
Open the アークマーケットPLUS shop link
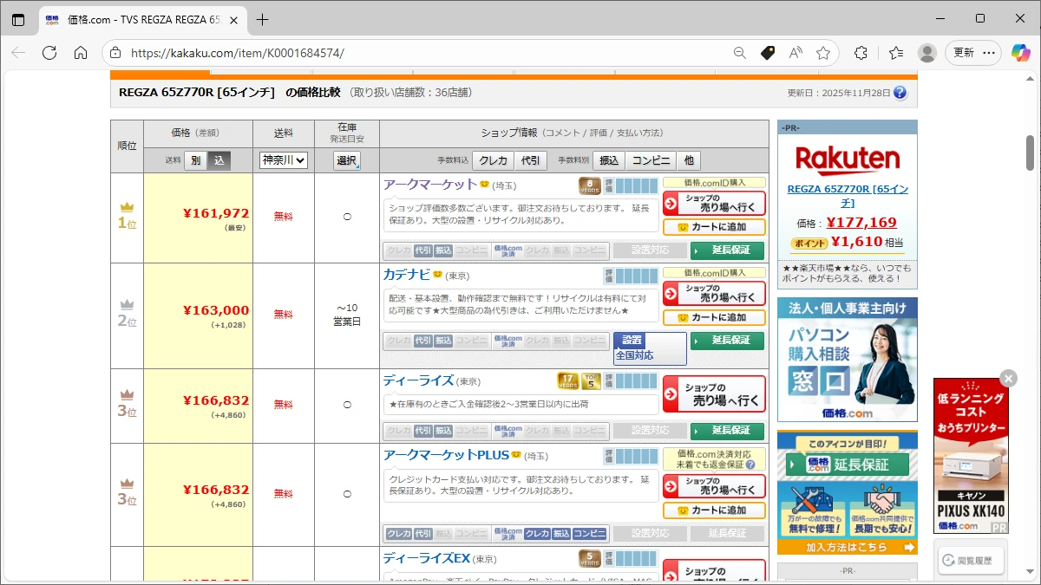(x=446, y=455)
